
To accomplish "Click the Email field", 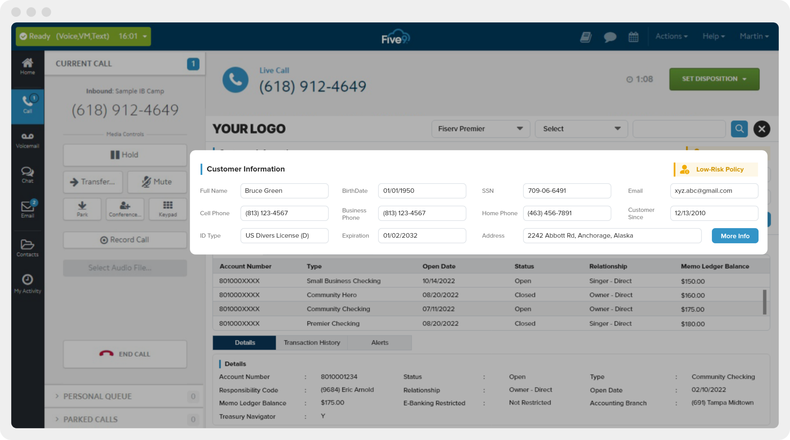I will (x=714, y=191).
